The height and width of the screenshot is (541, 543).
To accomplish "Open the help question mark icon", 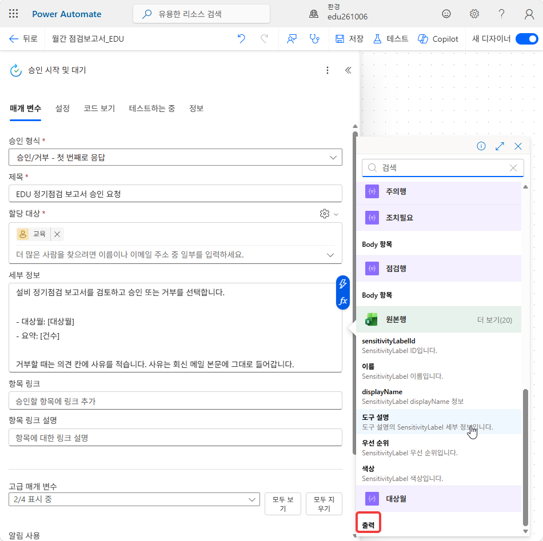I will click(501, 14).
